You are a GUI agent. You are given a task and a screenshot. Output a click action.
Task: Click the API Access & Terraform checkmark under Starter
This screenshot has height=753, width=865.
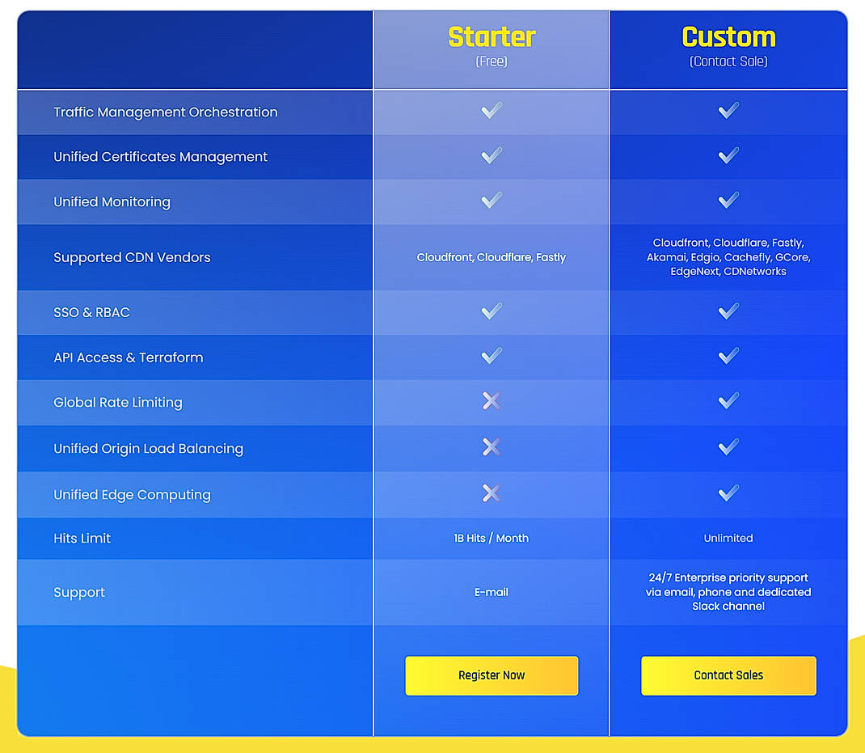click(491, 357)
